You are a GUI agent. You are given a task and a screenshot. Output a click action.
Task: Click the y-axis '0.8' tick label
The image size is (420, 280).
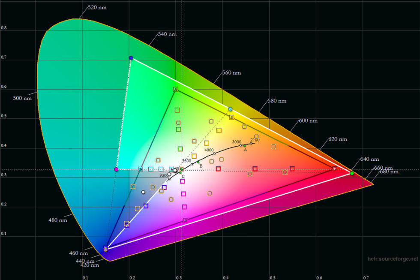tap(3, 28)
